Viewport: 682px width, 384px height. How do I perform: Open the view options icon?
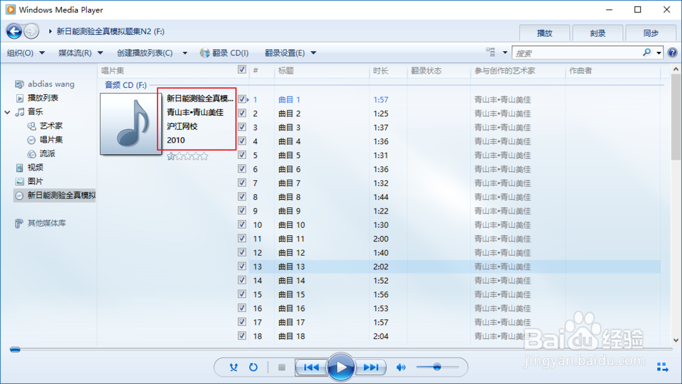pos(490,53)
